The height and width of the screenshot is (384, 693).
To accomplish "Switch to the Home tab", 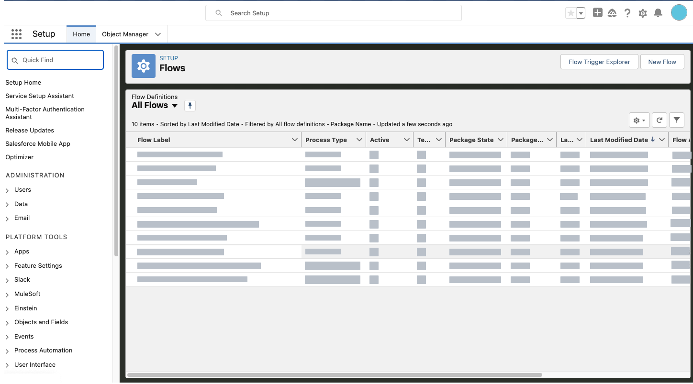I will coord(81,34).
